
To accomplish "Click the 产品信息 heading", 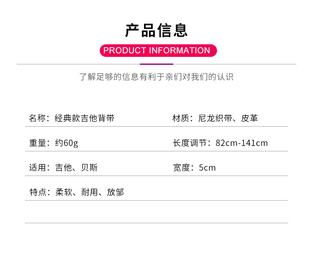I will [156, 31].
